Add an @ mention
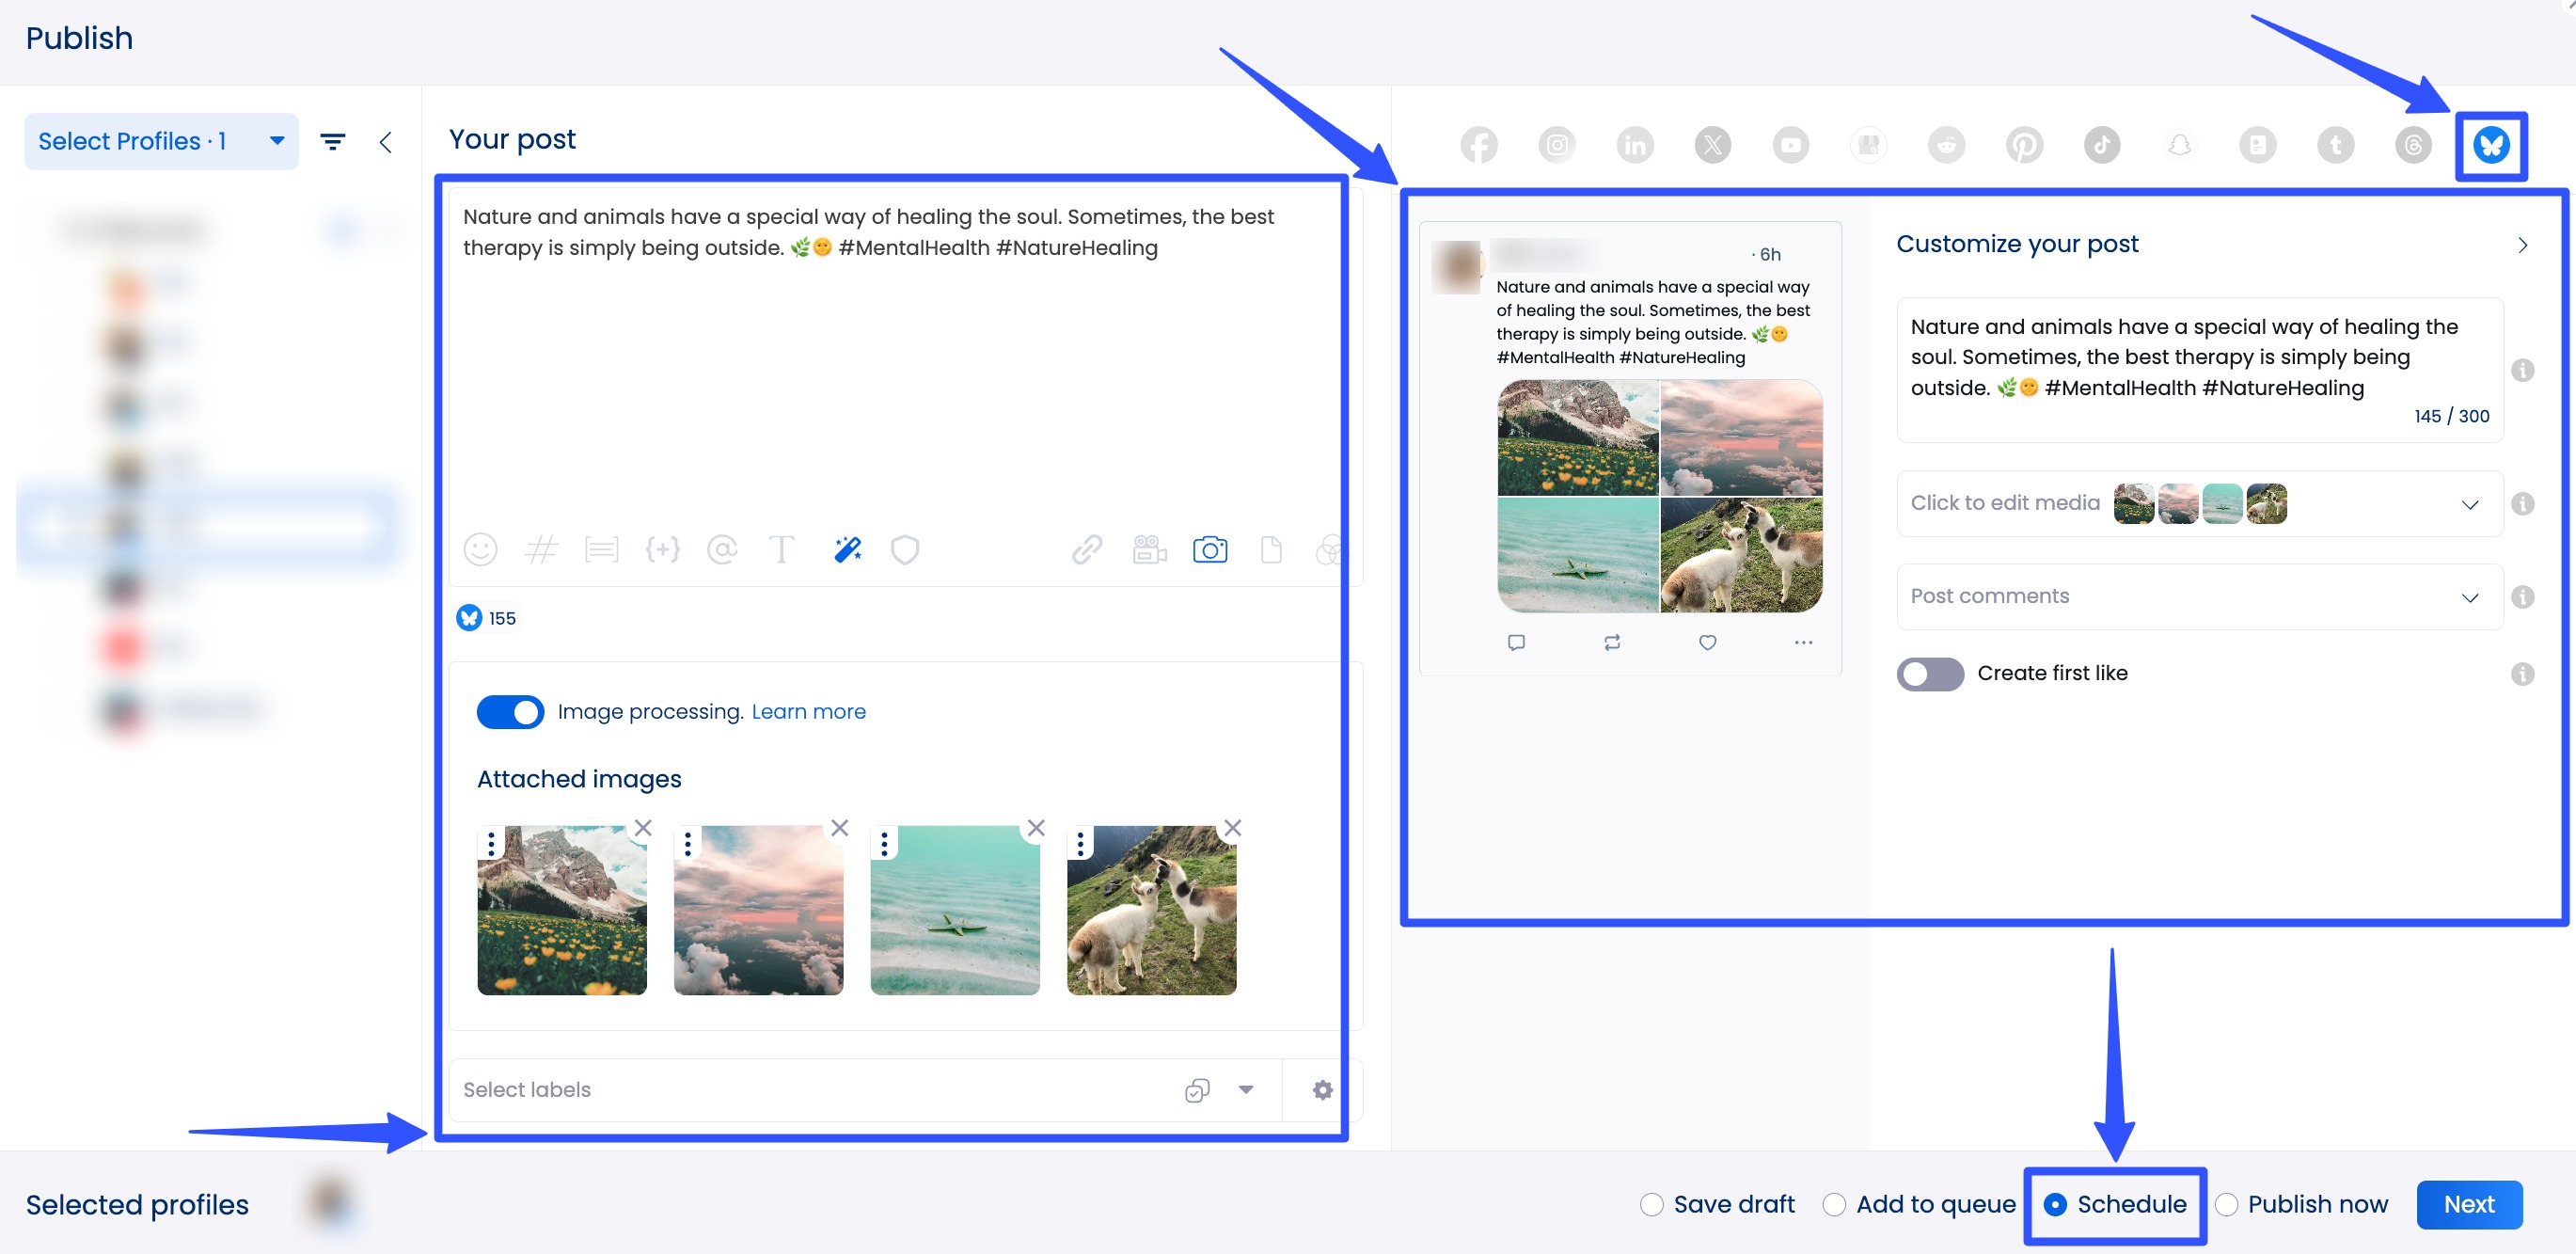 722,549
